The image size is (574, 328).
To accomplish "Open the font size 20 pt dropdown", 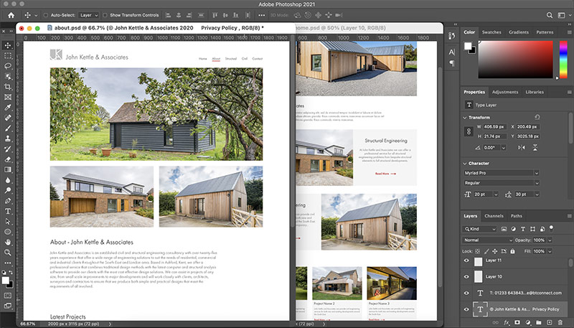I will click(496, 195).
